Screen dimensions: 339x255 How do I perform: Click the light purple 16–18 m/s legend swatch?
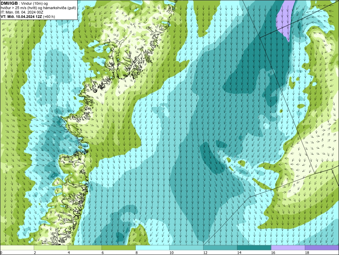click(288, 248)
